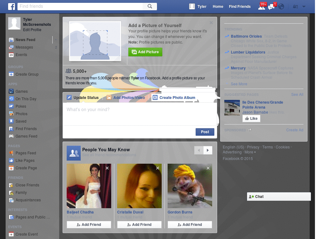Open the Pokes icon
The height and width of the screenshot is (239, 319).
(x=11, y=106)
